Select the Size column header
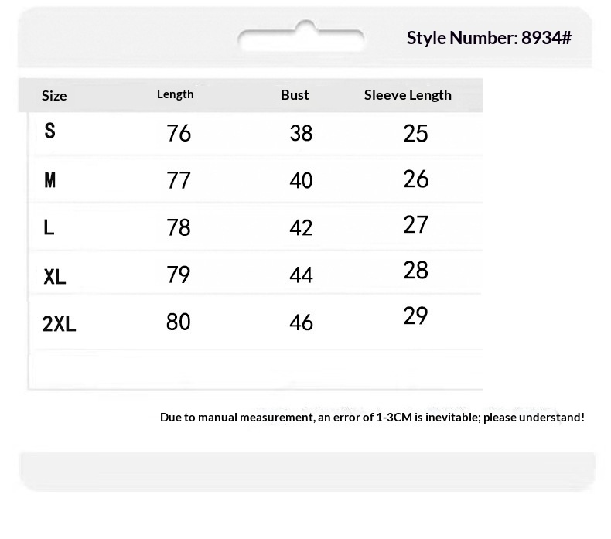 tap(54, 96)
